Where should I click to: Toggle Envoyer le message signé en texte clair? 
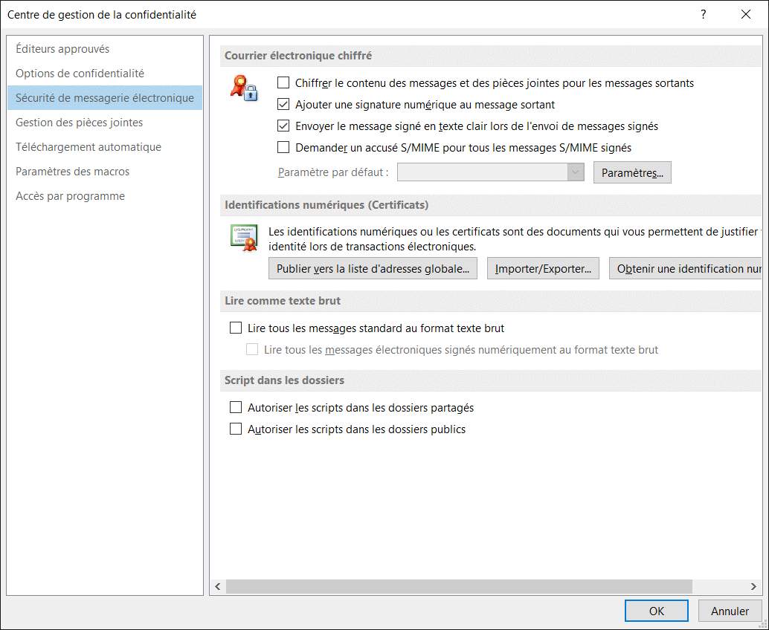pos(283,126)
